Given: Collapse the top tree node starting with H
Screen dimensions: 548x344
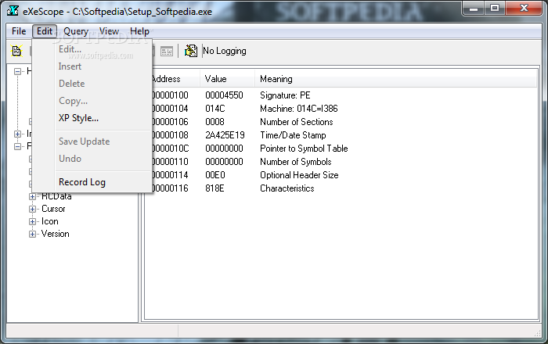Looking at the screenshot, I should tap(17, 71).
